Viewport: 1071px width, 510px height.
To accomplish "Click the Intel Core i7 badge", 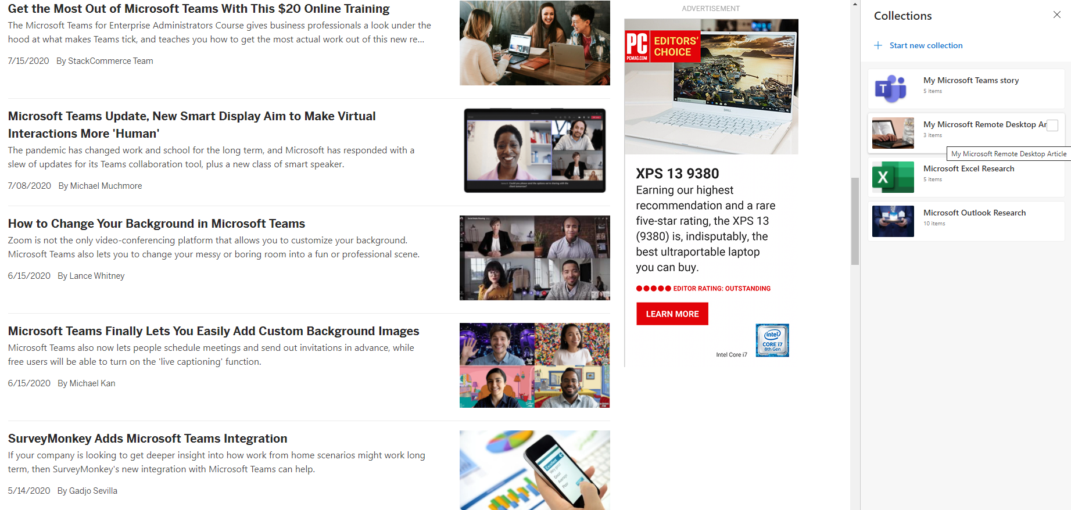I will tap(772, 340).
